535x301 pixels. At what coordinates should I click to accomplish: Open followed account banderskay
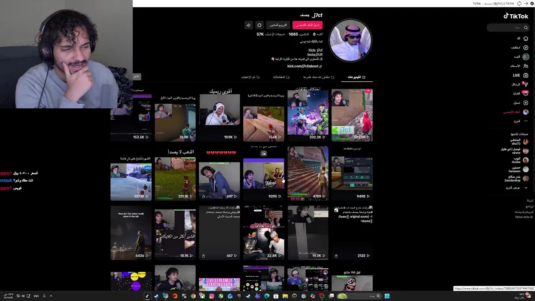click(x=517, y=179)
